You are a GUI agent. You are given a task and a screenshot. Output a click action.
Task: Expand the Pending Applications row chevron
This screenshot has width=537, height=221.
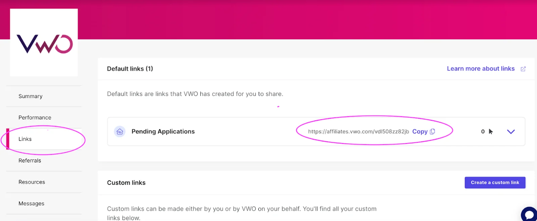click(x=511, y=131)
